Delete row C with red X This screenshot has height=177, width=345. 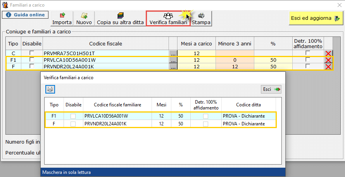tap(328, 53)
